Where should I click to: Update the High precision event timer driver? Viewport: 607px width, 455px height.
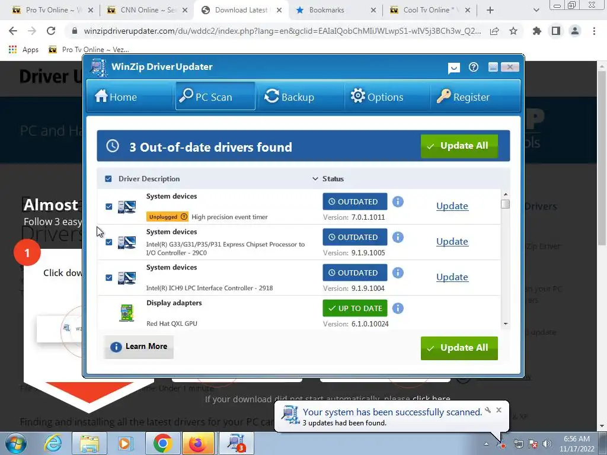pyautogui.click(x=452, y=206)
